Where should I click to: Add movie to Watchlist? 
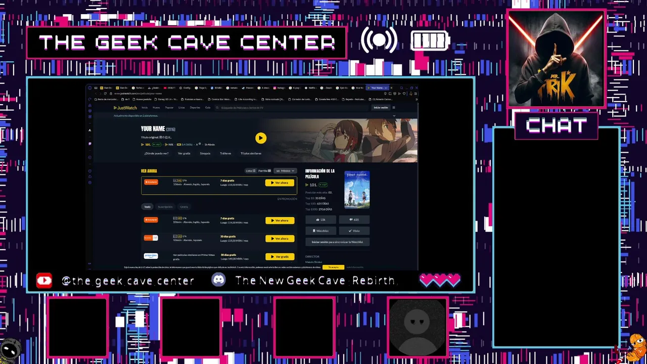(321, 231)
